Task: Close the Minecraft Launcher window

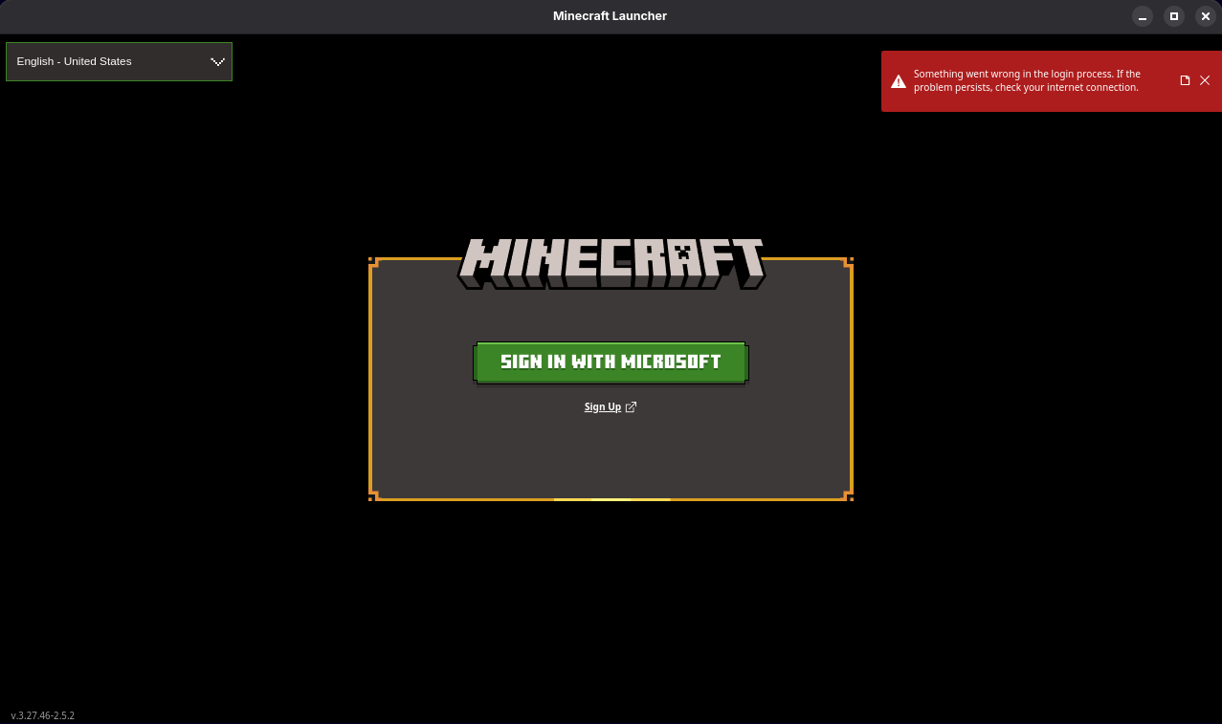Action: 1206,16
